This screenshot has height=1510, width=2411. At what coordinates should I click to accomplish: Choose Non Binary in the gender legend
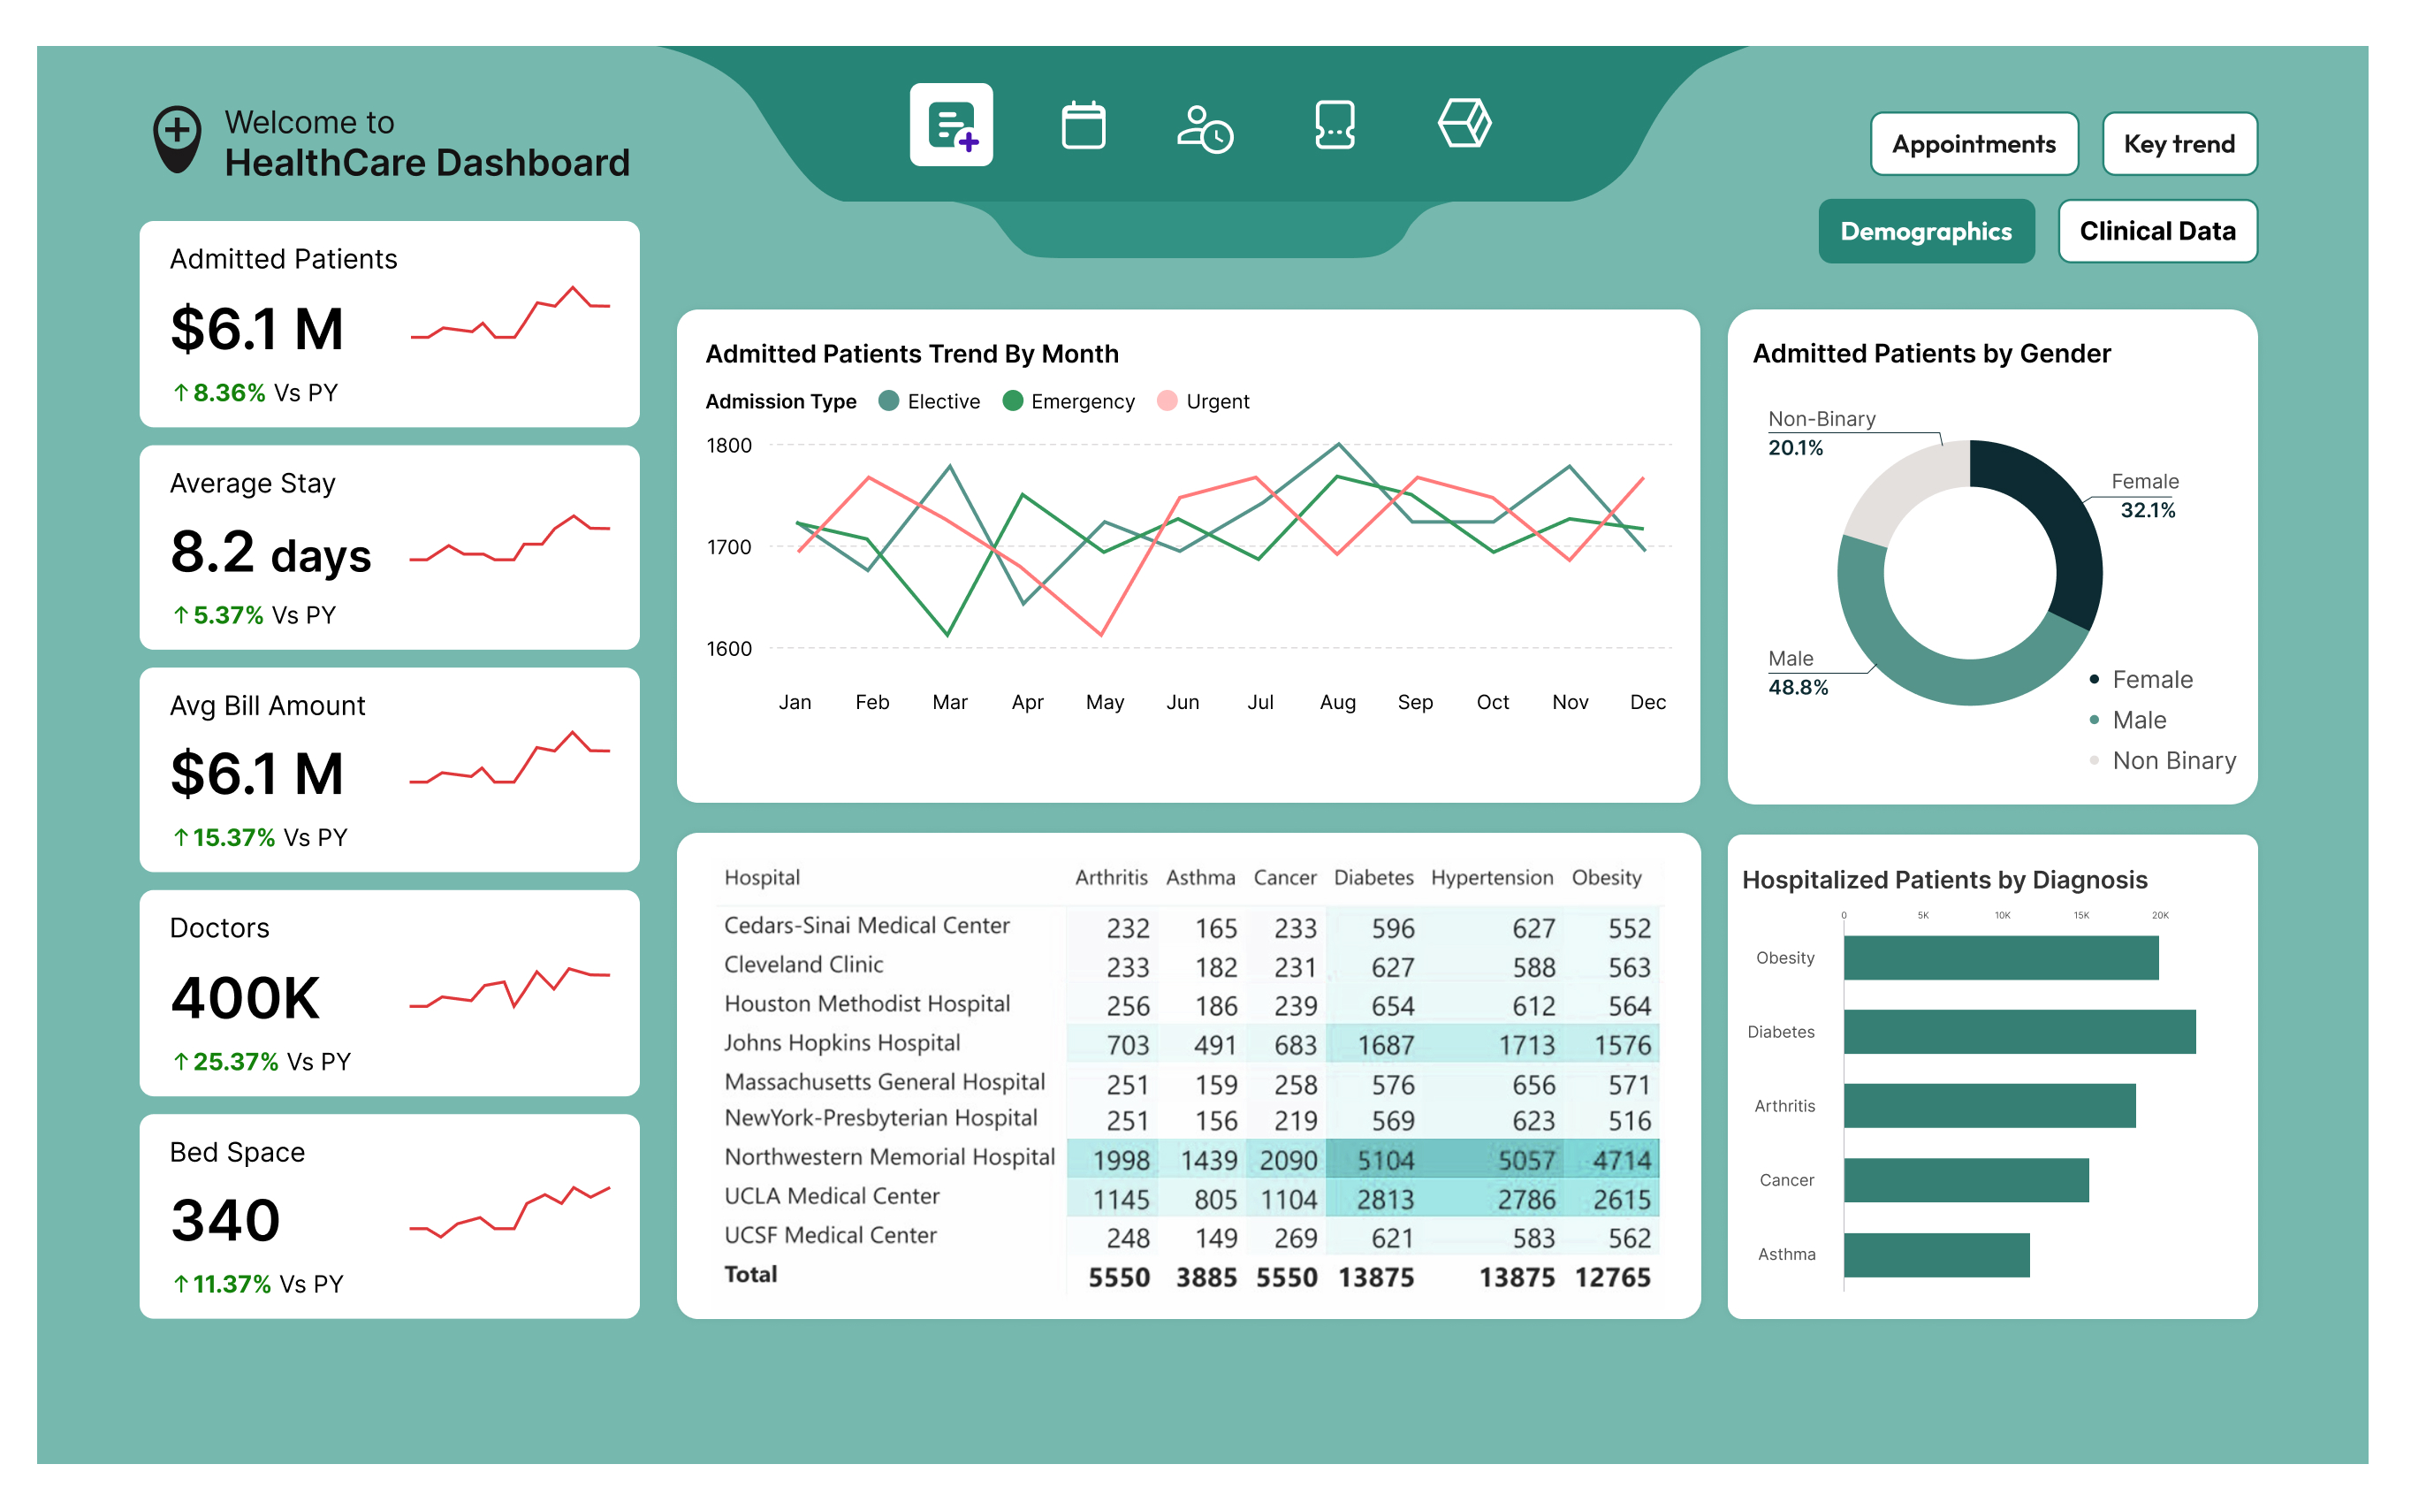point(2166,760)
